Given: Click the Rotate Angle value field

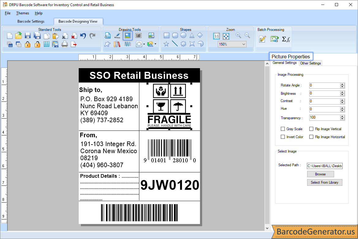Looking at the screenshot, I should (324, 86).
